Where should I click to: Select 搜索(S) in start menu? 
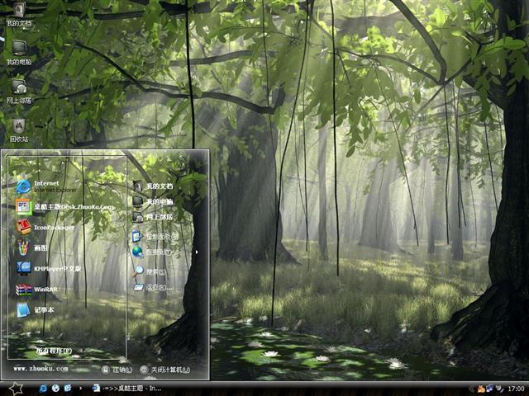154,271
